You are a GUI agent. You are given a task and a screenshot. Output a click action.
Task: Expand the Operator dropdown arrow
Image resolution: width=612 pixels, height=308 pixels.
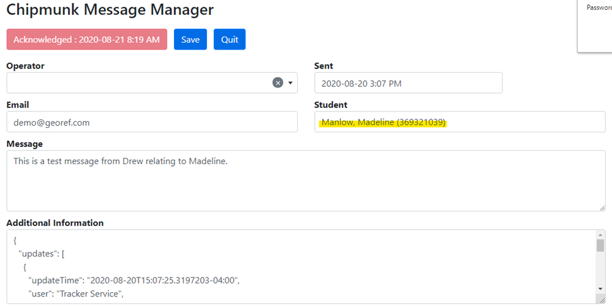coord(290,83)
